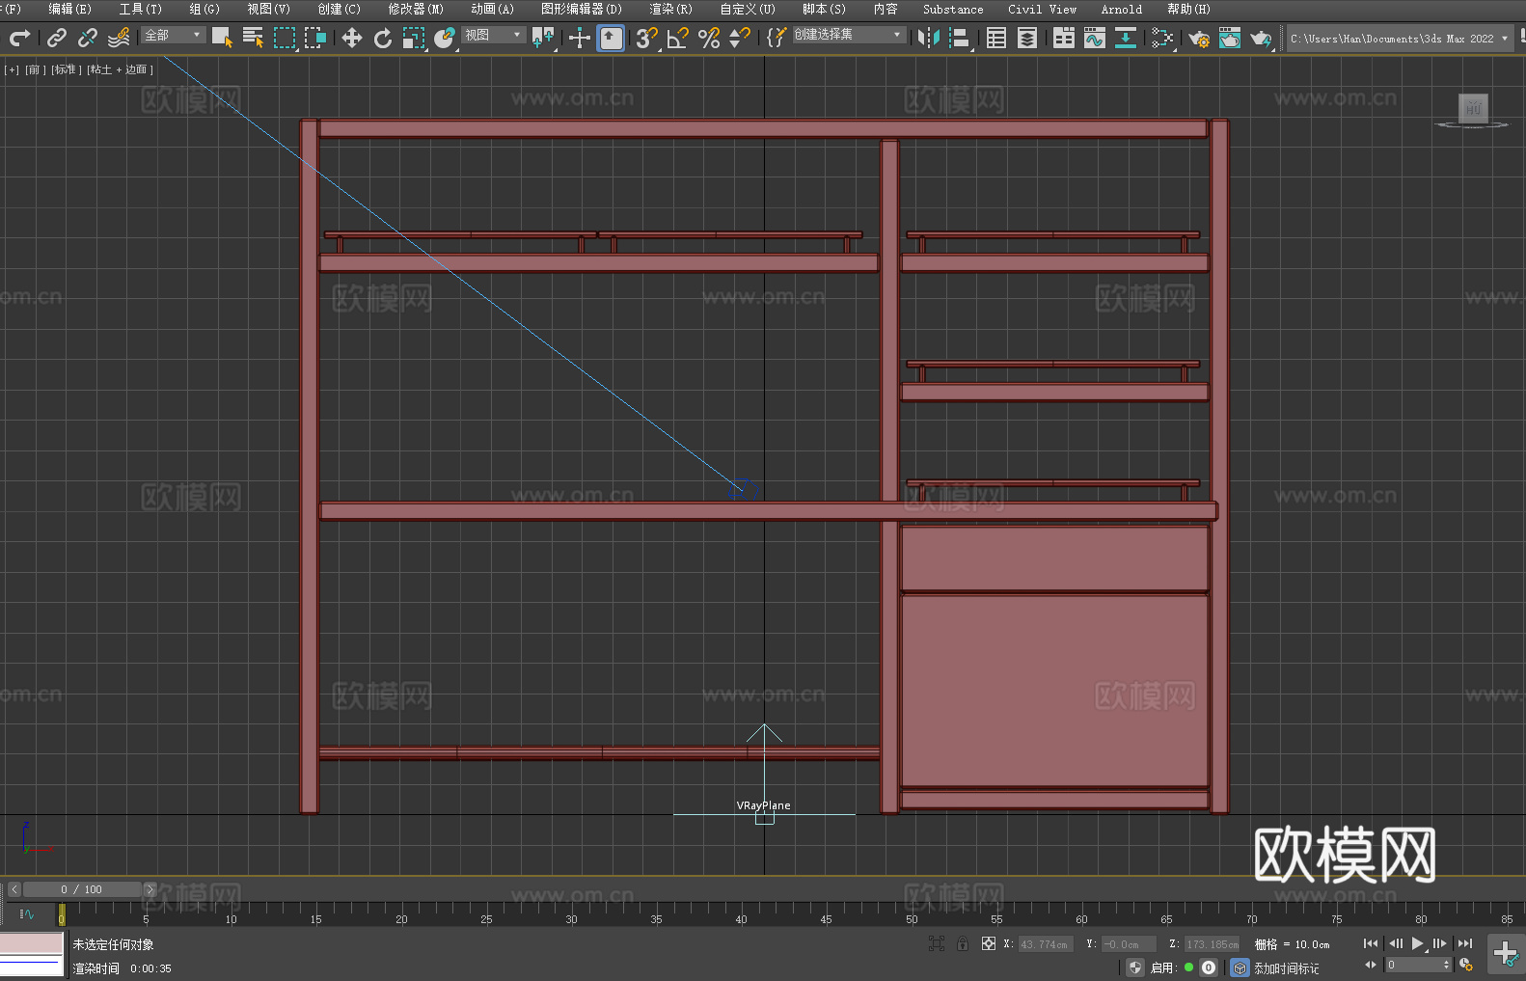Click the [标准] viewport shading label
Screen dimensions: 1526x981
pos(66,69)
